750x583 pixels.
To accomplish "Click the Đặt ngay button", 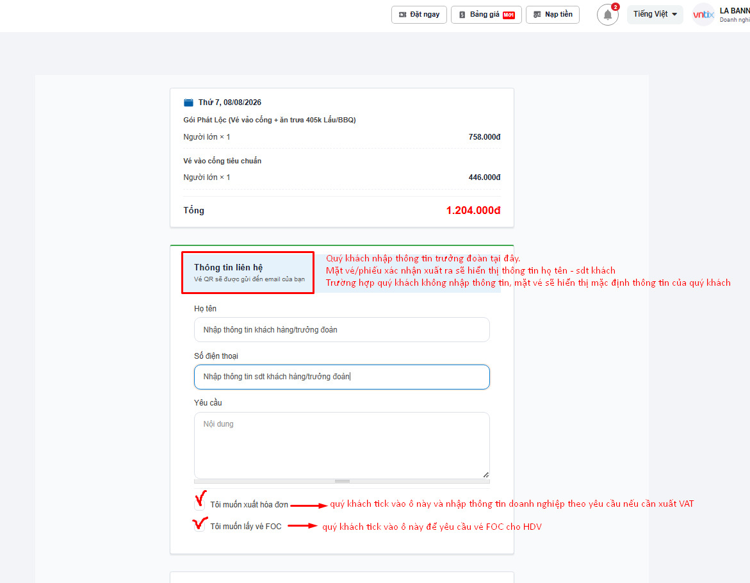I will coord(419,14).
